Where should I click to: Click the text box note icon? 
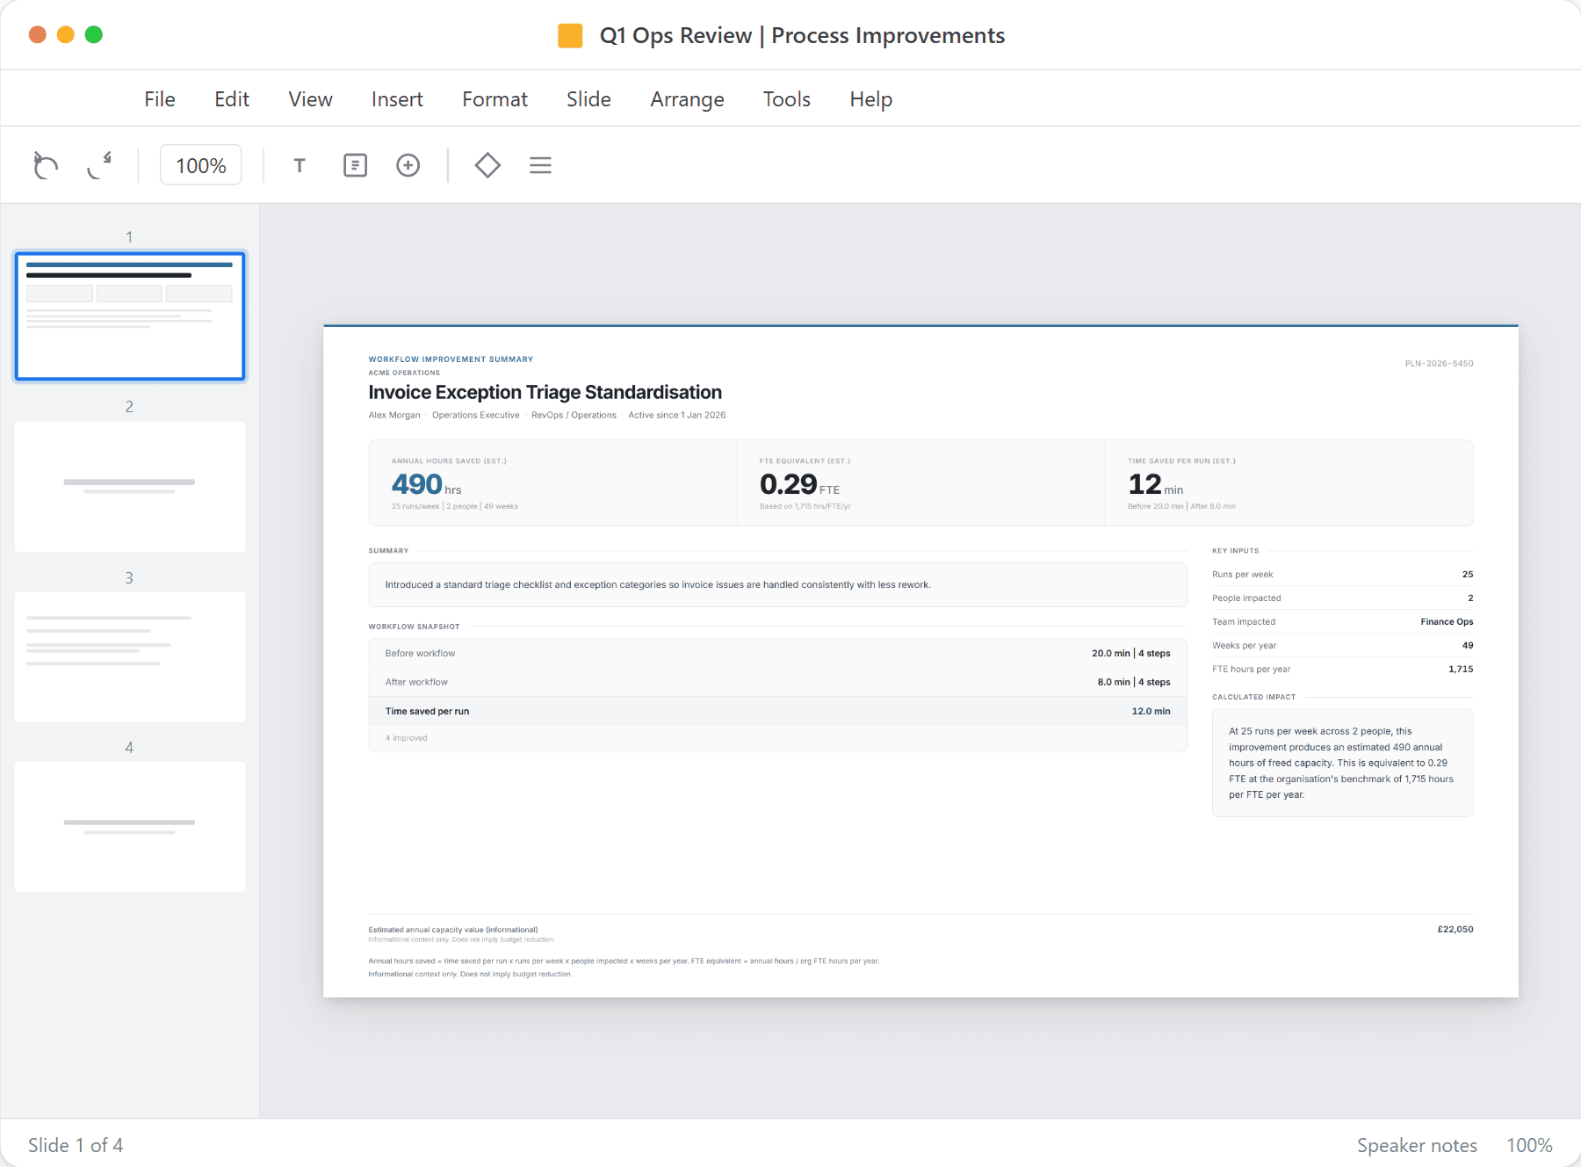click(x=355, y=165)
